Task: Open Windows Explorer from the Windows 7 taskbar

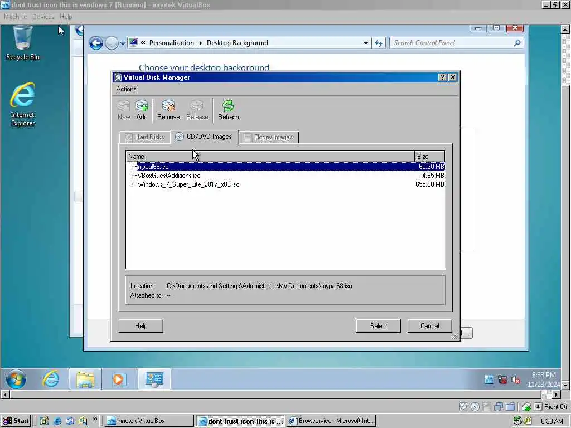Action: [x=85, y=379]
